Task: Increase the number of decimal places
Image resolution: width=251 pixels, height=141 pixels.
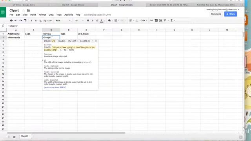Action: click(45, 21)
